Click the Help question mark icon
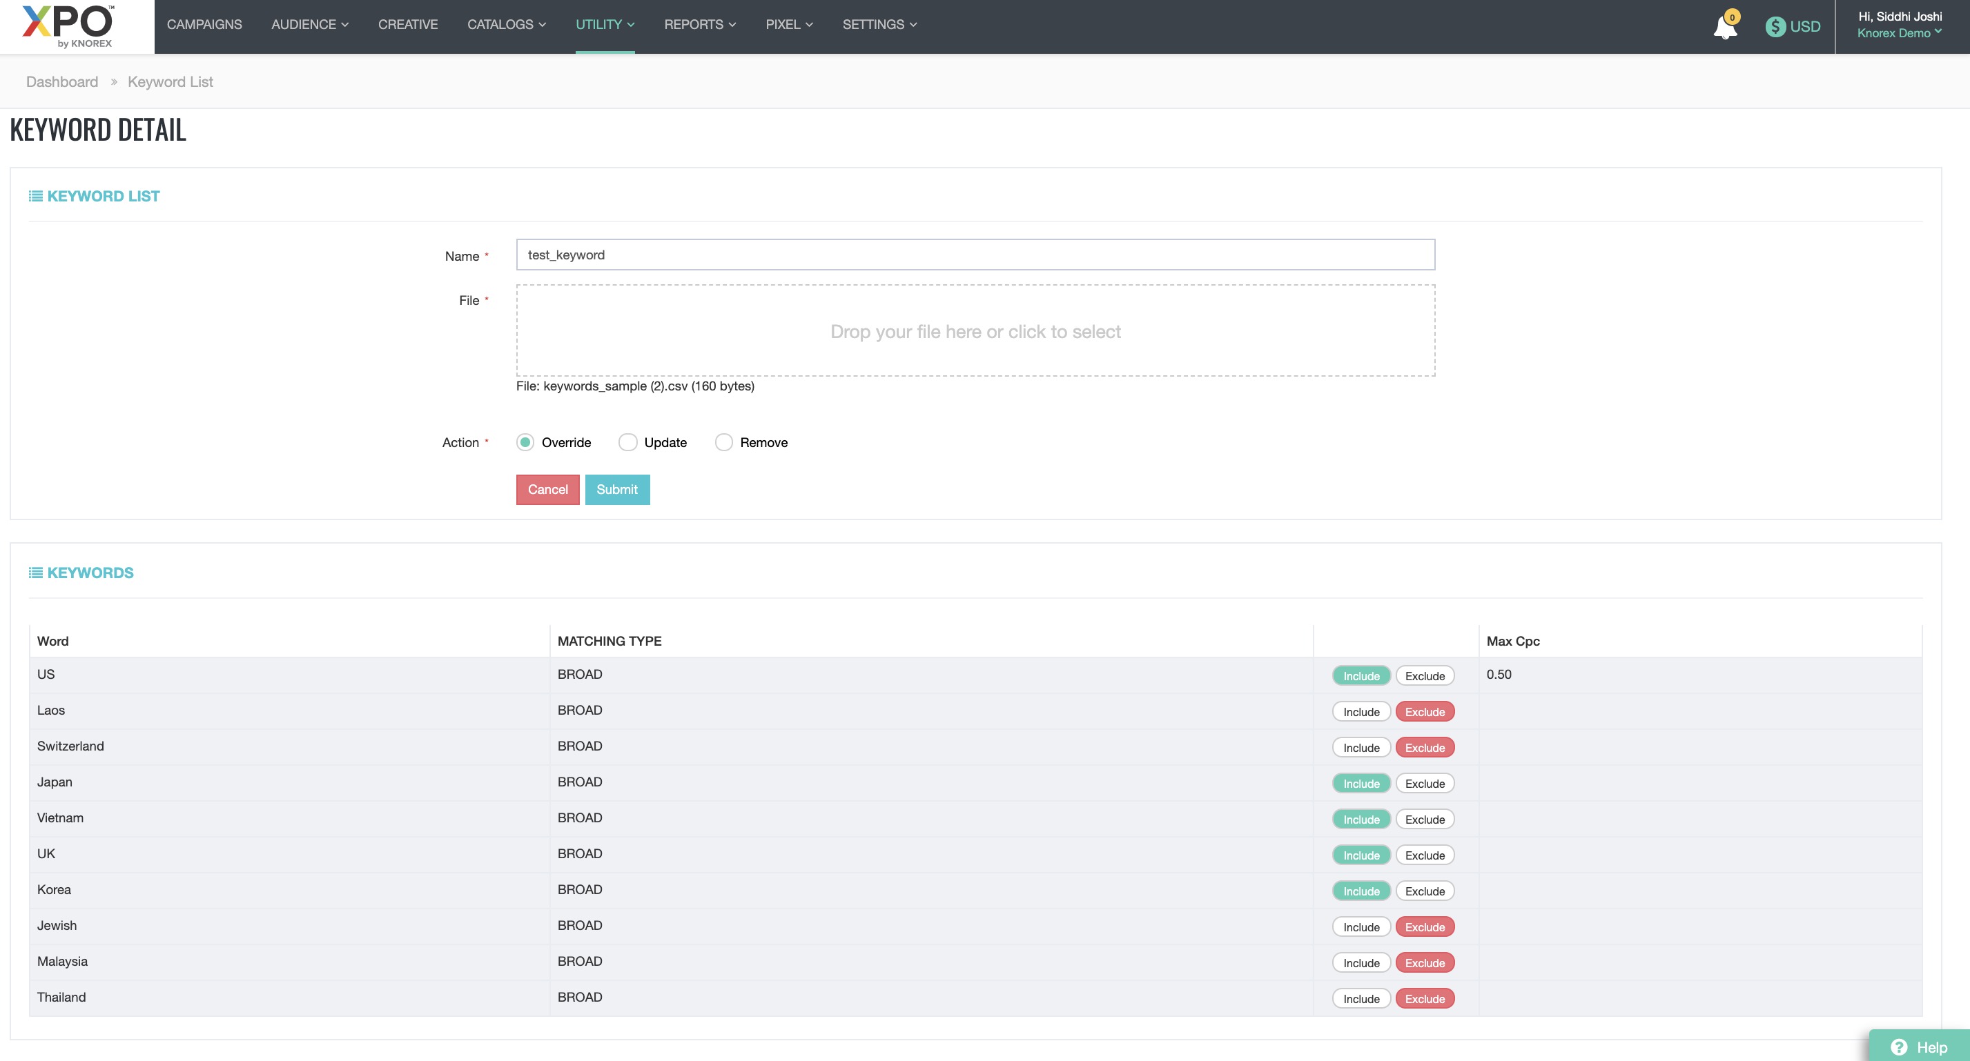Screen dimensions: 1970x1061 (1898, 1047)
